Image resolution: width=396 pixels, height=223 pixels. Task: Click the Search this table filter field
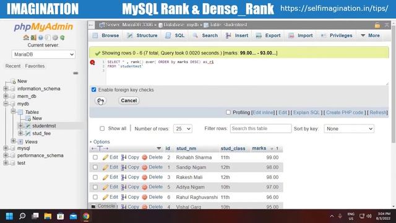point(260,128)
